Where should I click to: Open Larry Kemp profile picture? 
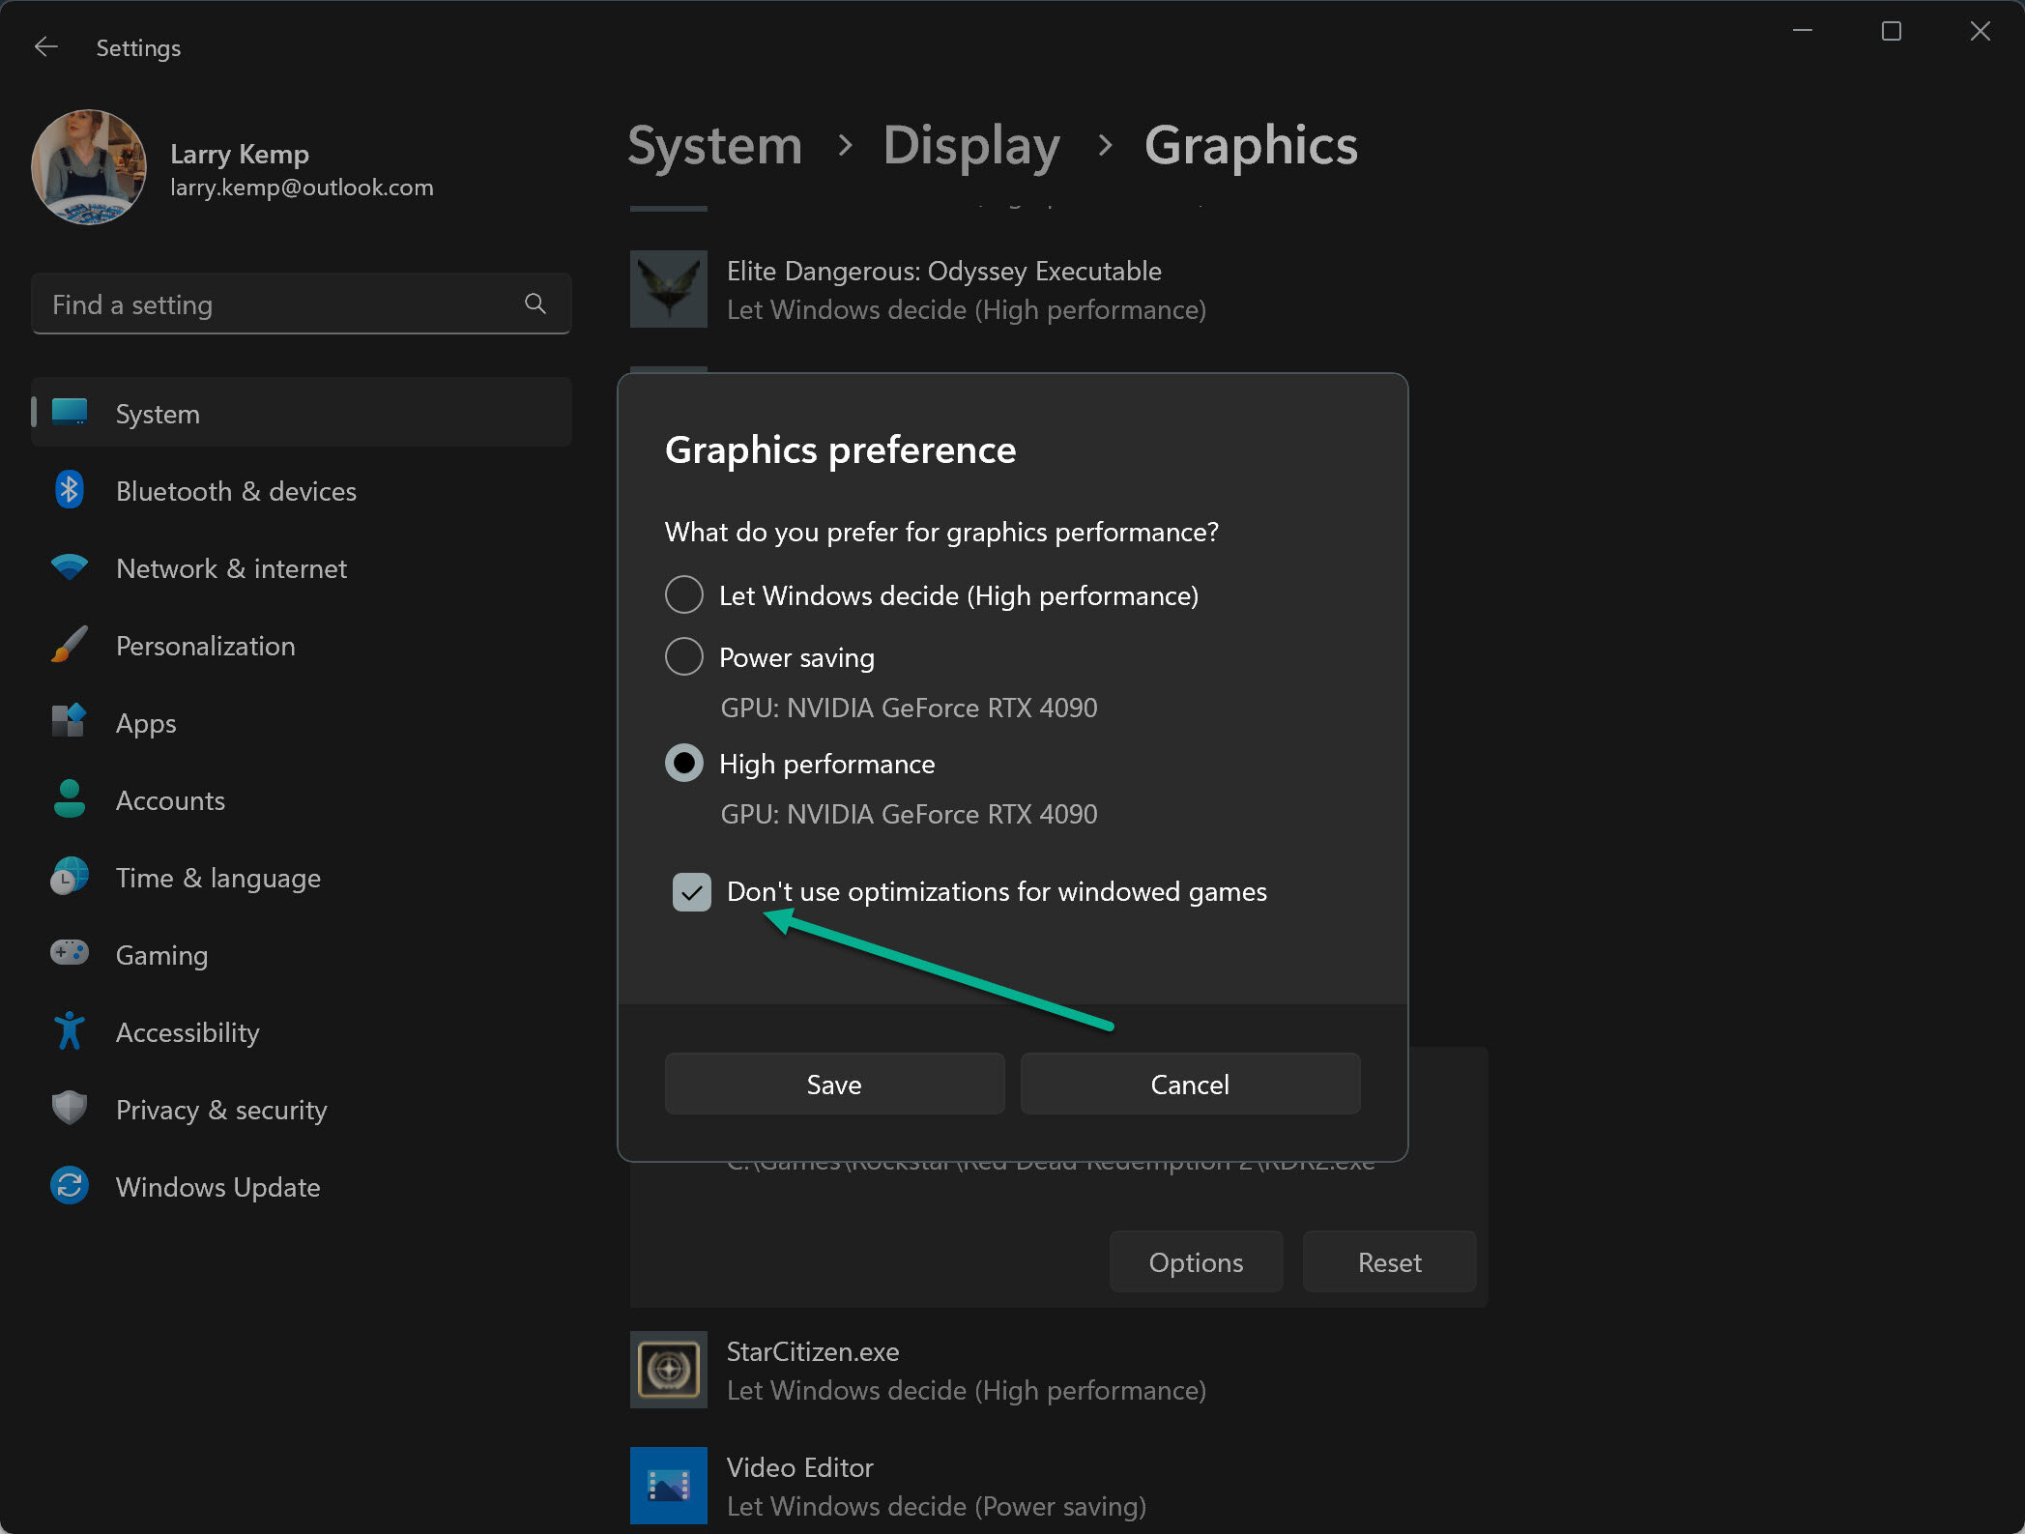[89, 167]
